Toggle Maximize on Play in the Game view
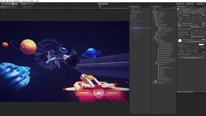206x116 pixels. pos(106,8)
